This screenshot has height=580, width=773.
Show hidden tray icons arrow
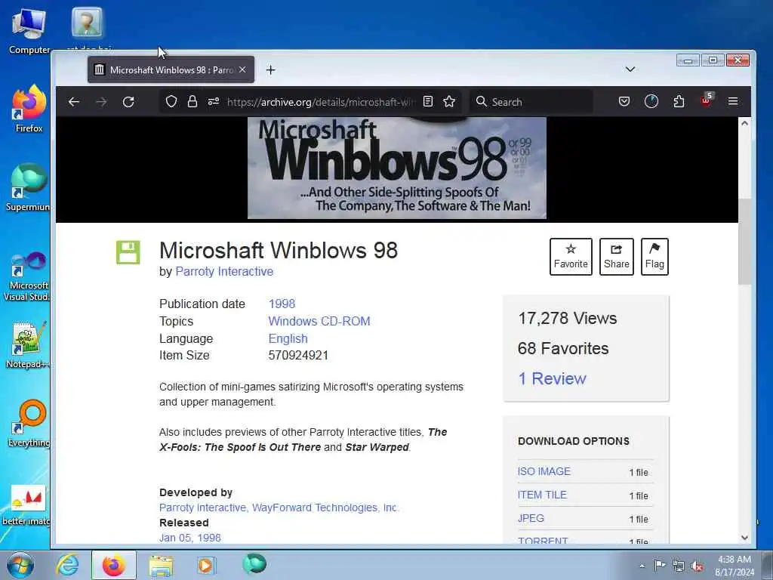pyautogui.click(x=642, y=566)
